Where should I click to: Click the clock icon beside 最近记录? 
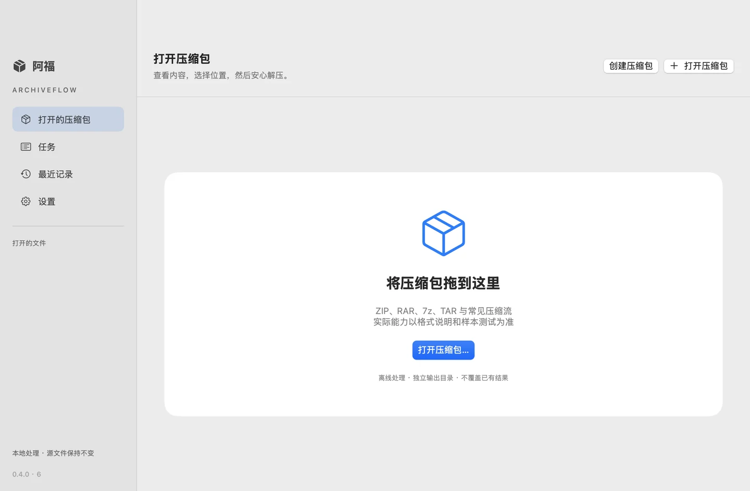point(26,174)
